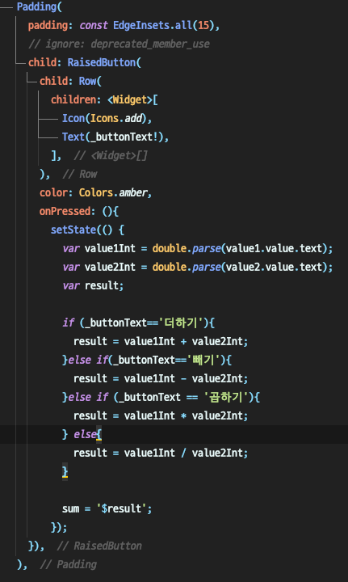Click the string '빼기'
The image size is (348, 582).
[x=203, y=359]
